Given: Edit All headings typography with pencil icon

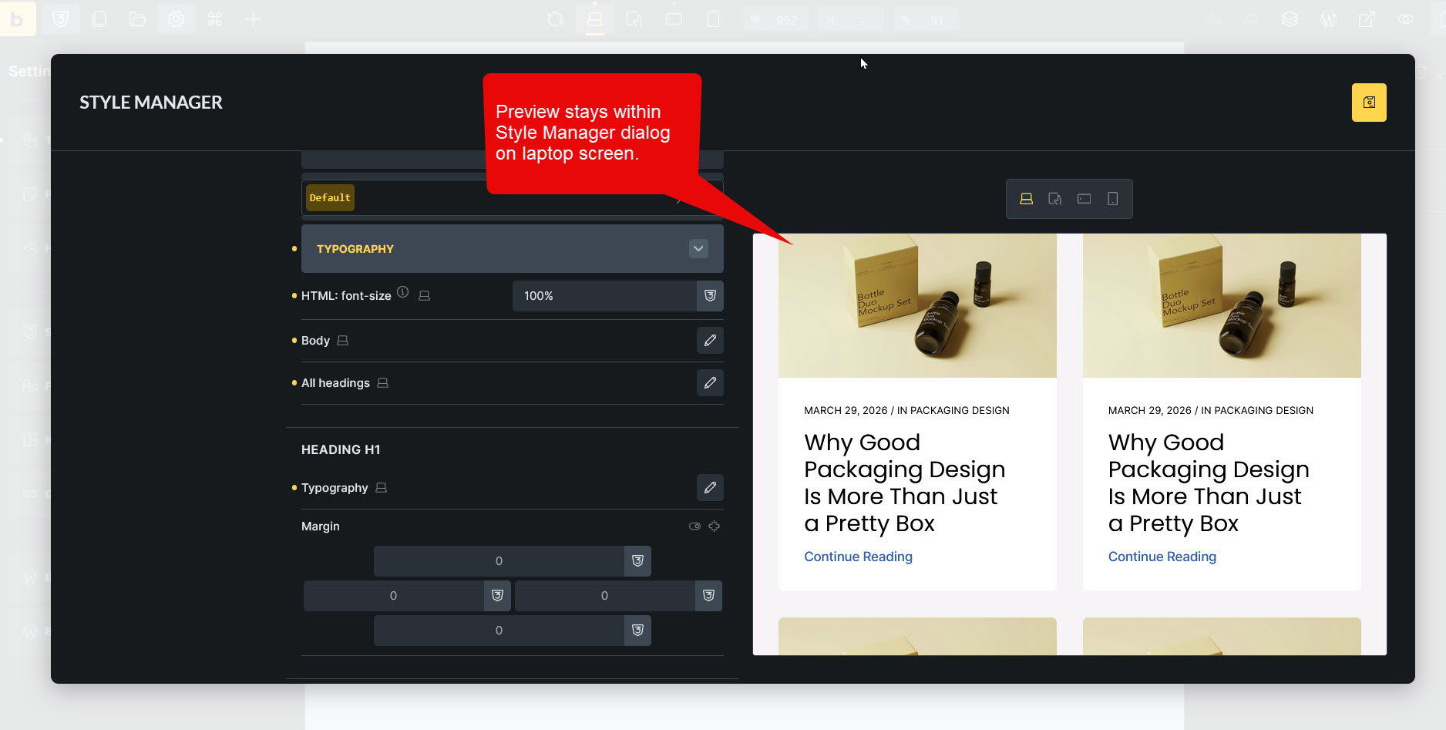Looking at the screenshot, I should (709, 383).
